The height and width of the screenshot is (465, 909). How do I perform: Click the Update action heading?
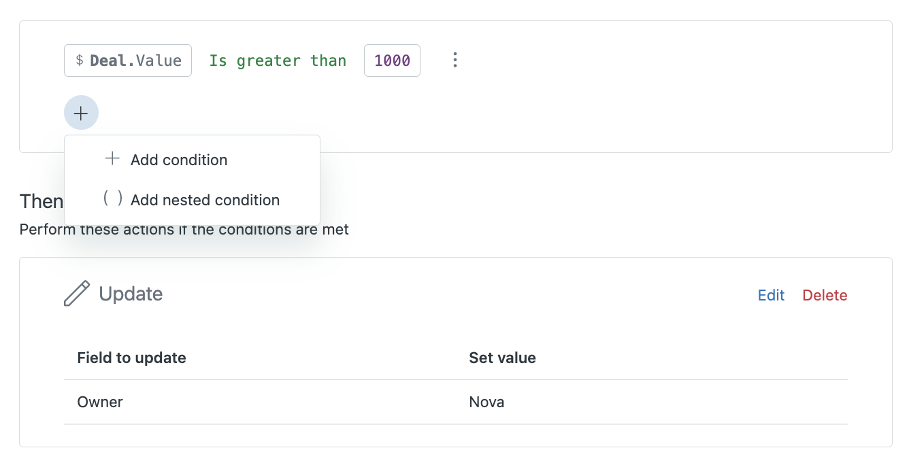point(131,294)
